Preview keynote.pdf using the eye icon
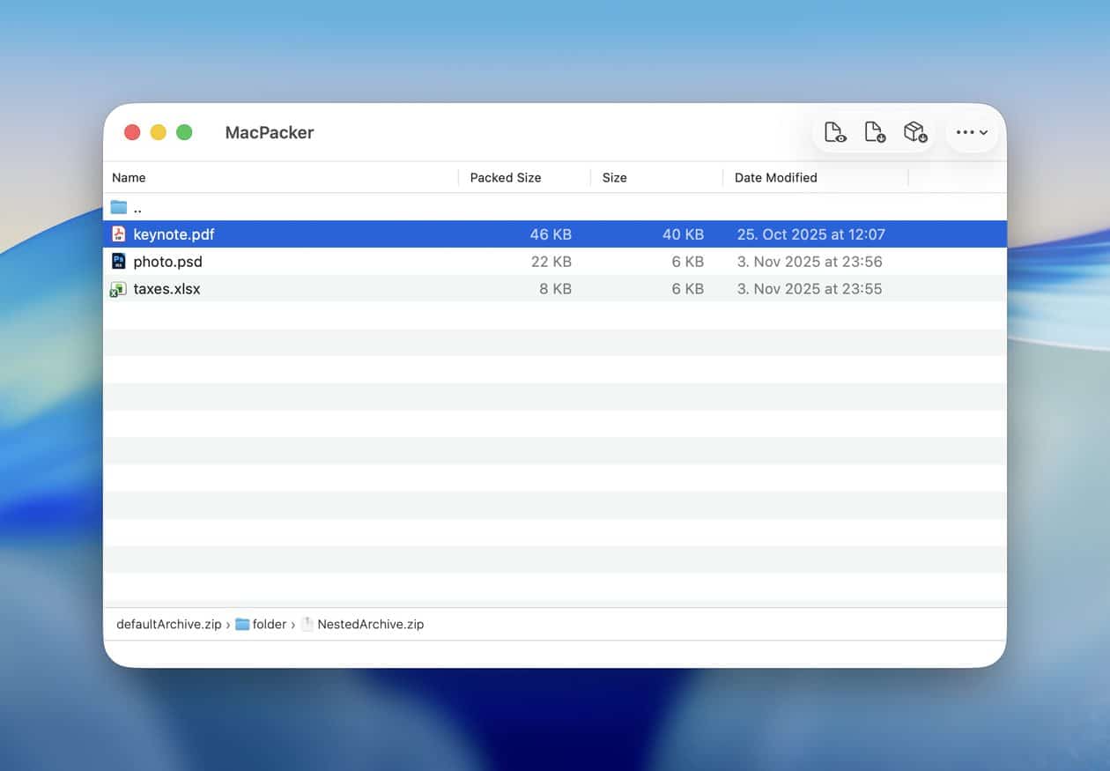The image size is (1110, 771). (834, 131)
